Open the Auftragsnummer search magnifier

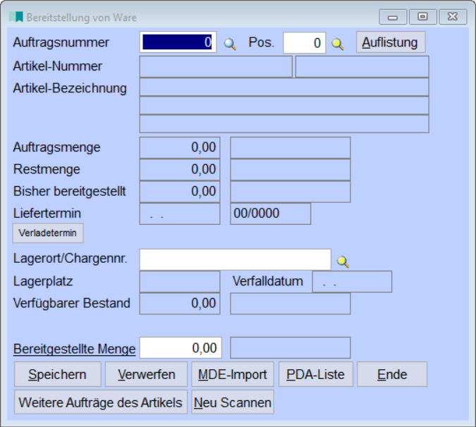coord(230,44)
